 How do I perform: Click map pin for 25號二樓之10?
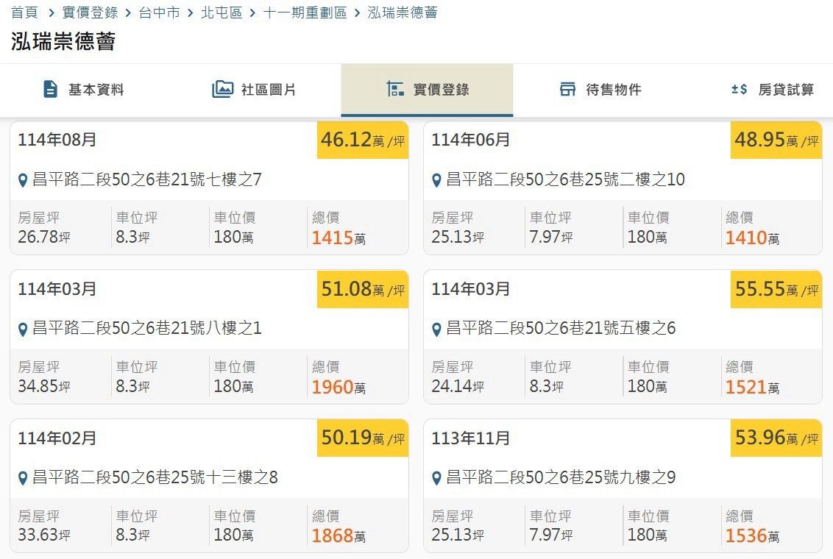point(436,180)
